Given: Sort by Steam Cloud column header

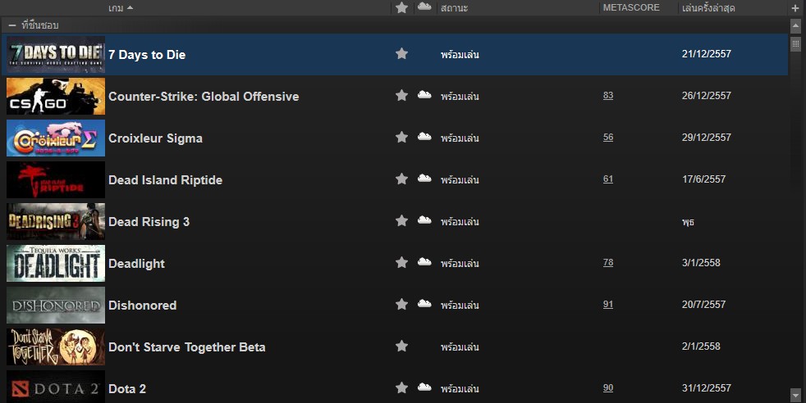Looking at the screenshot, I should point(424,7).
